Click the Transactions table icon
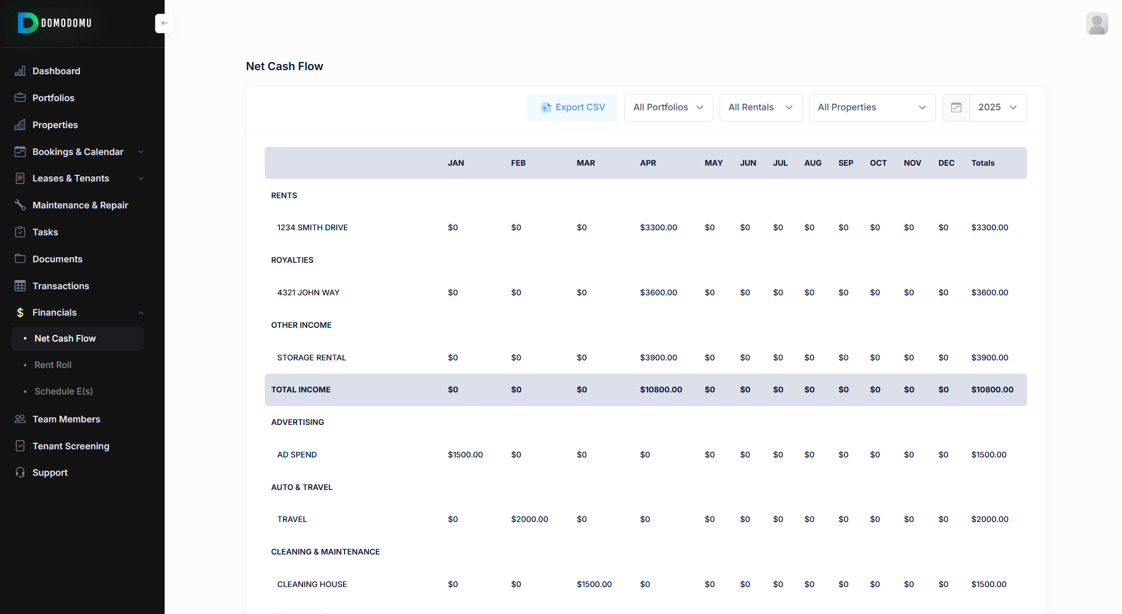 click(x=20, y=286)
